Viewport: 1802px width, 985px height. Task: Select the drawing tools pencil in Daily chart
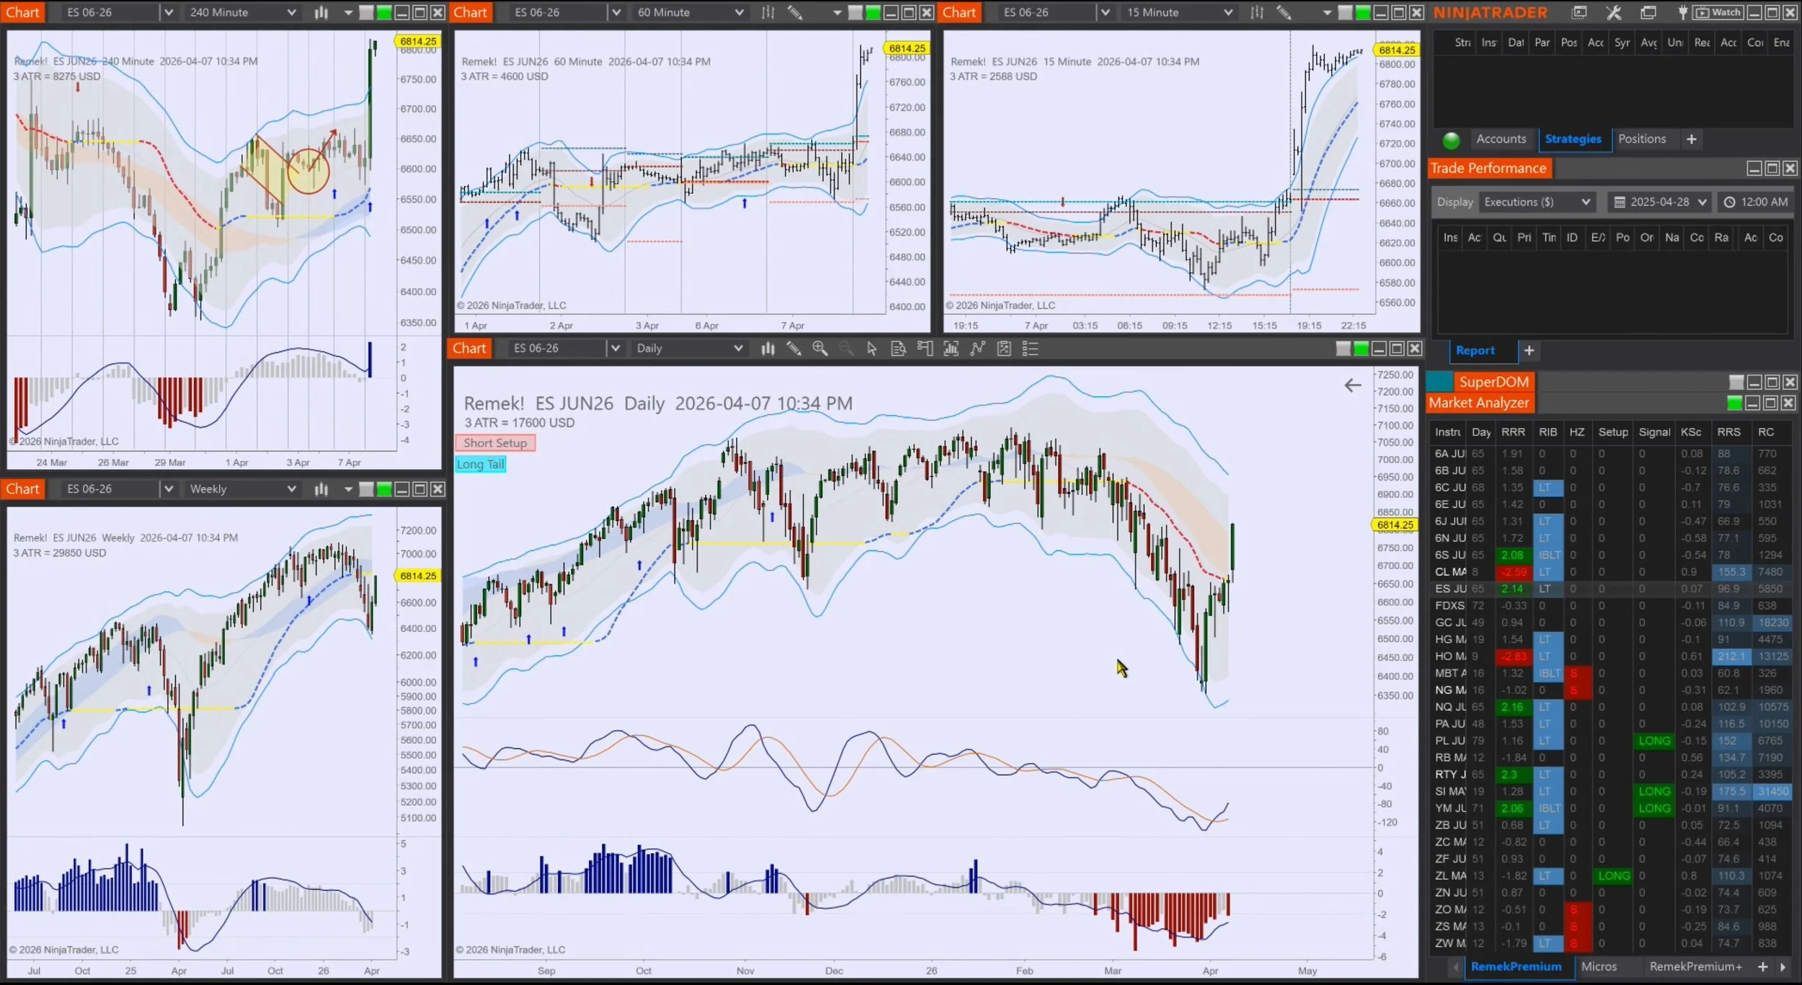coord(794,349)
